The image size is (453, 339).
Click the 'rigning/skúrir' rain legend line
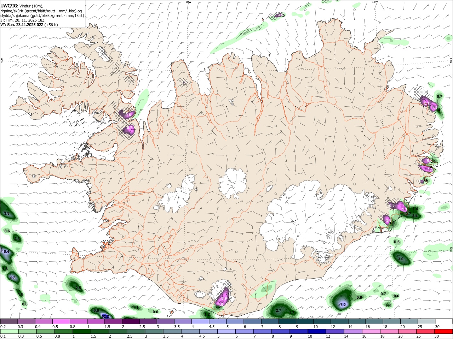[x=41, y=11]
